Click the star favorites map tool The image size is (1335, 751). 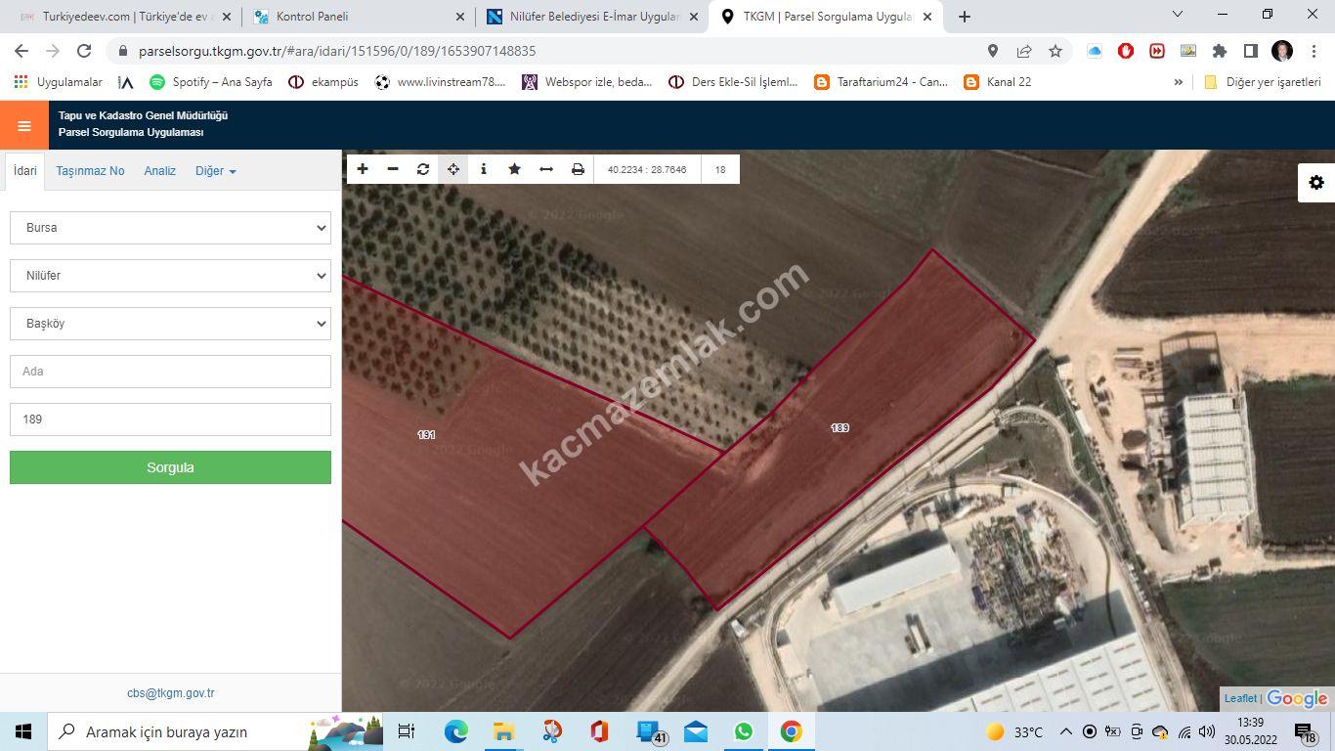point(514,169)
